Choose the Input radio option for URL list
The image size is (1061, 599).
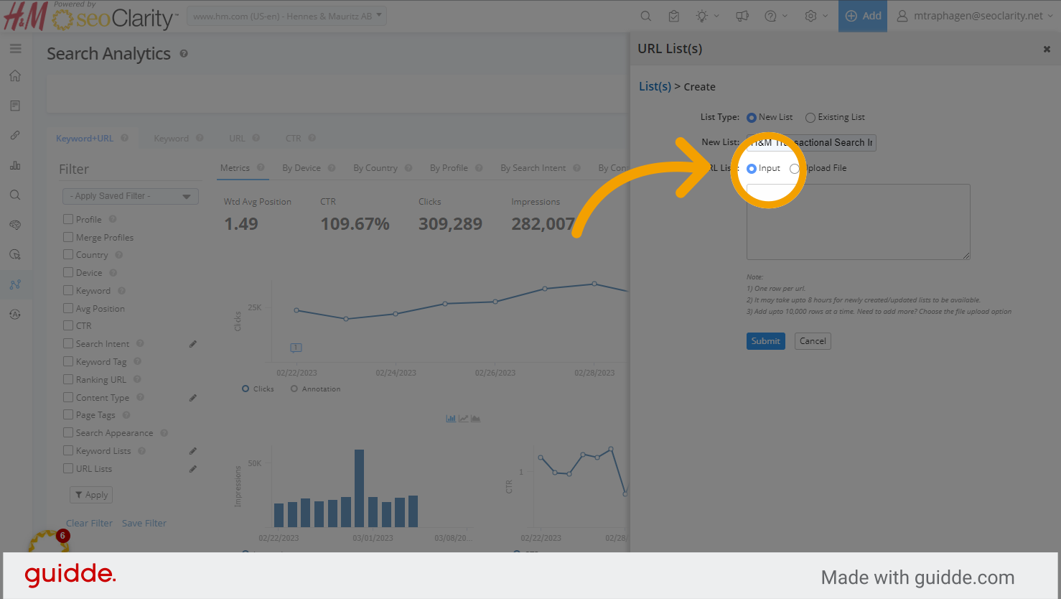pyautogui.click(x=752, y=169)
